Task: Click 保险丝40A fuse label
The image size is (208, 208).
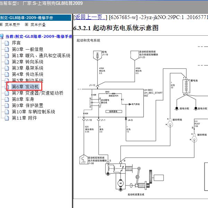Action: 113,96
